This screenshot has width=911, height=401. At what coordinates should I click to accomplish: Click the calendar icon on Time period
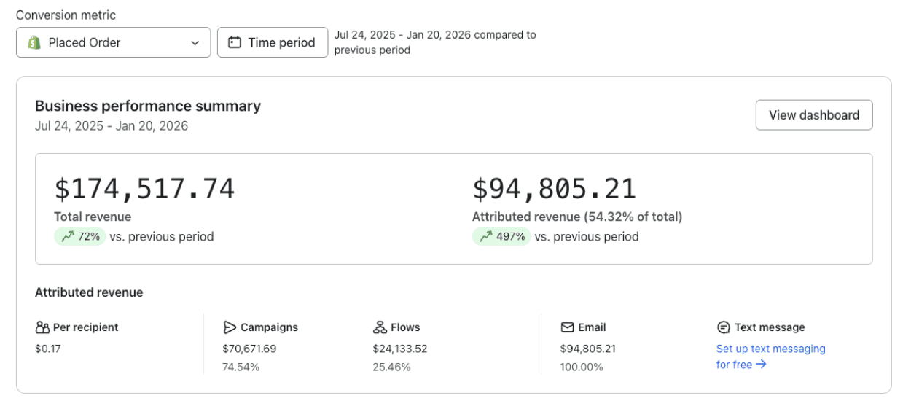[235, 42]
